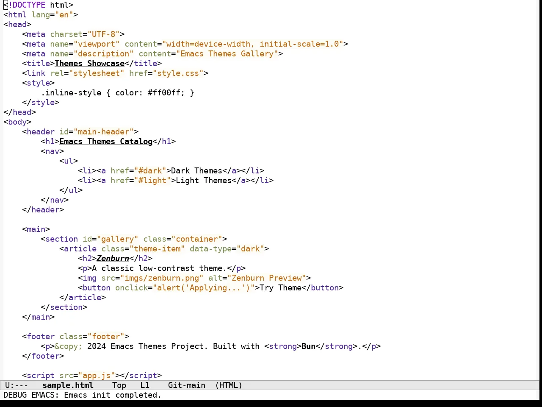Click the heading text 'Emacs Themes Catalog'
542x407 pixels.
coord(106,142)
